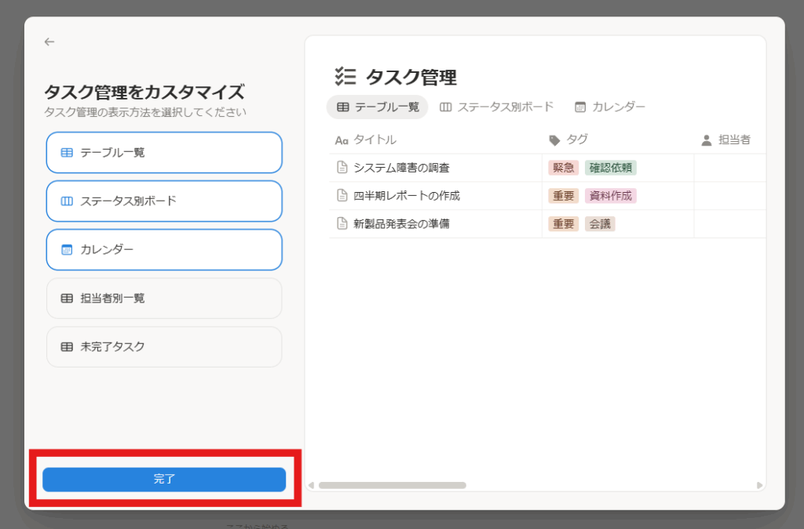Screen dimensions: 804x529
Task: Switch to the ステータス別ボード tab
Action: [497, 107]
